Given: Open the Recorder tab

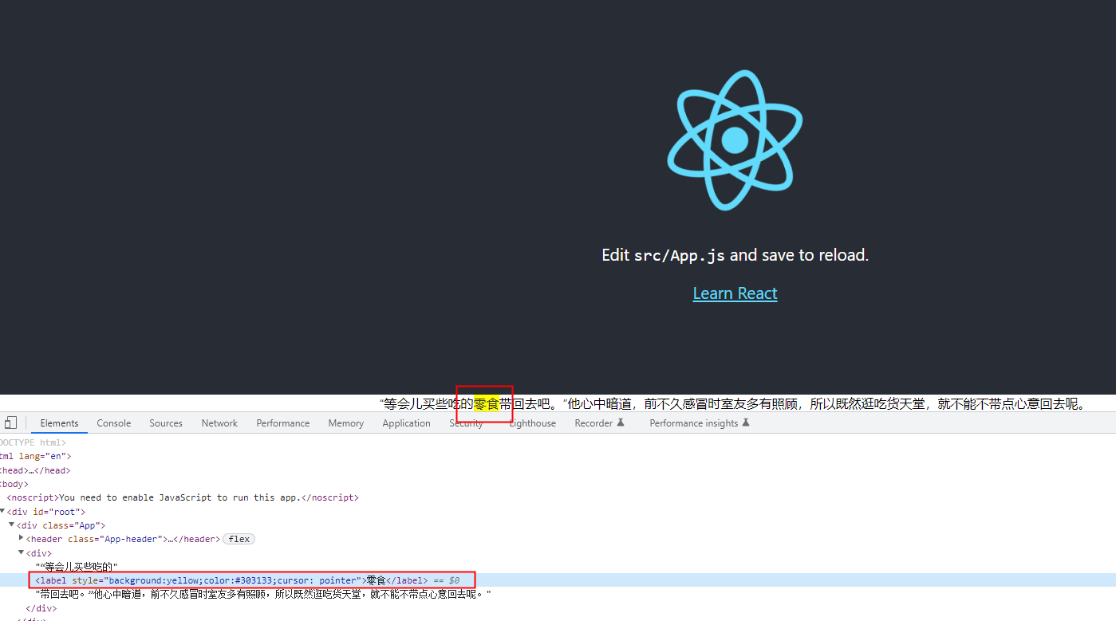Looking at the screenshot, I should pyautogui.click(x=594, y=423).
